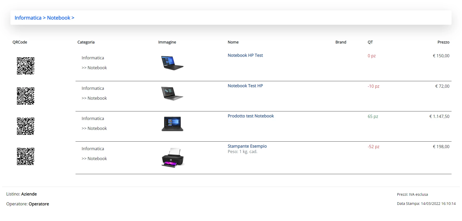Click the QR code for Prodotto test Notebook

click(26, 126)
